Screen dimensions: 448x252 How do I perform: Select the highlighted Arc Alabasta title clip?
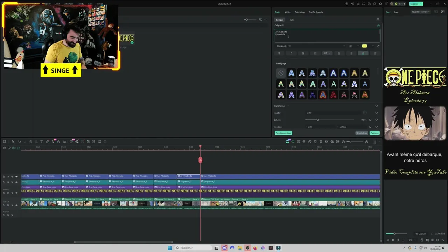click(x=189, y=176)
